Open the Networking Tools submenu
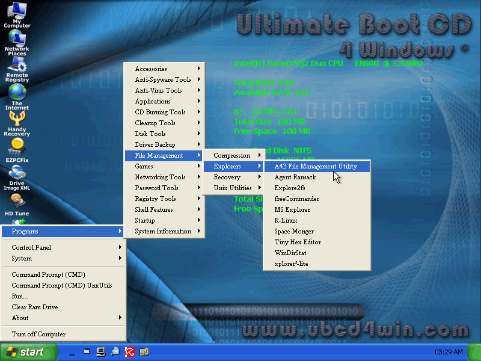The width and height of the screenshot is (481, 361). point(164,177)
